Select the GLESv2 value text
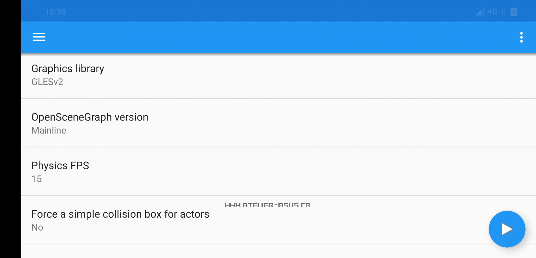This screenshot has width=536, height=258. 47,82
